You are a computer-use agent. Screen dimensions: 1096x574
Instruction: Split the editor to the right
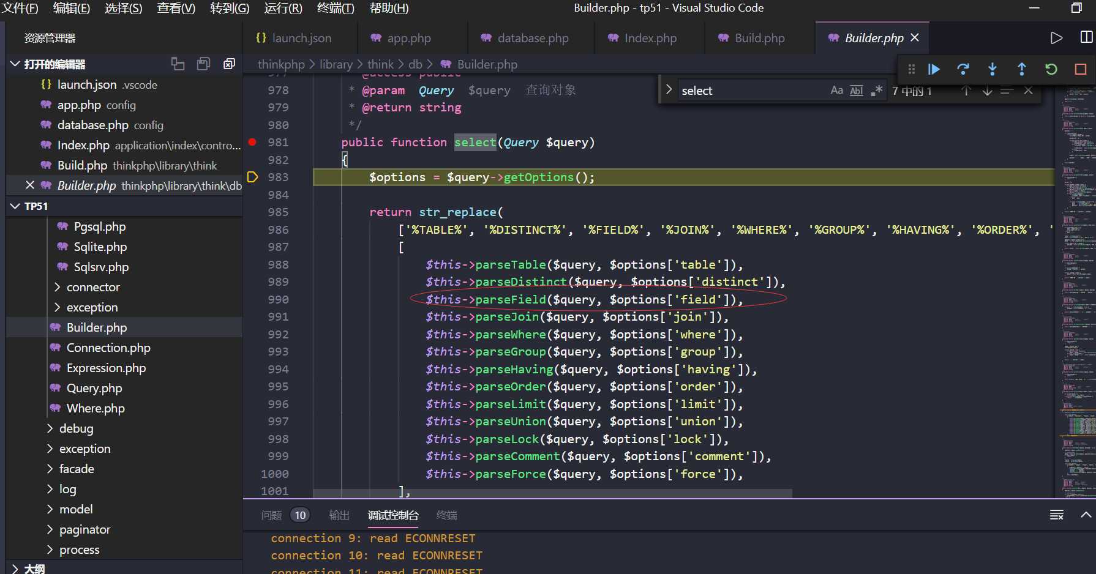1087,38
